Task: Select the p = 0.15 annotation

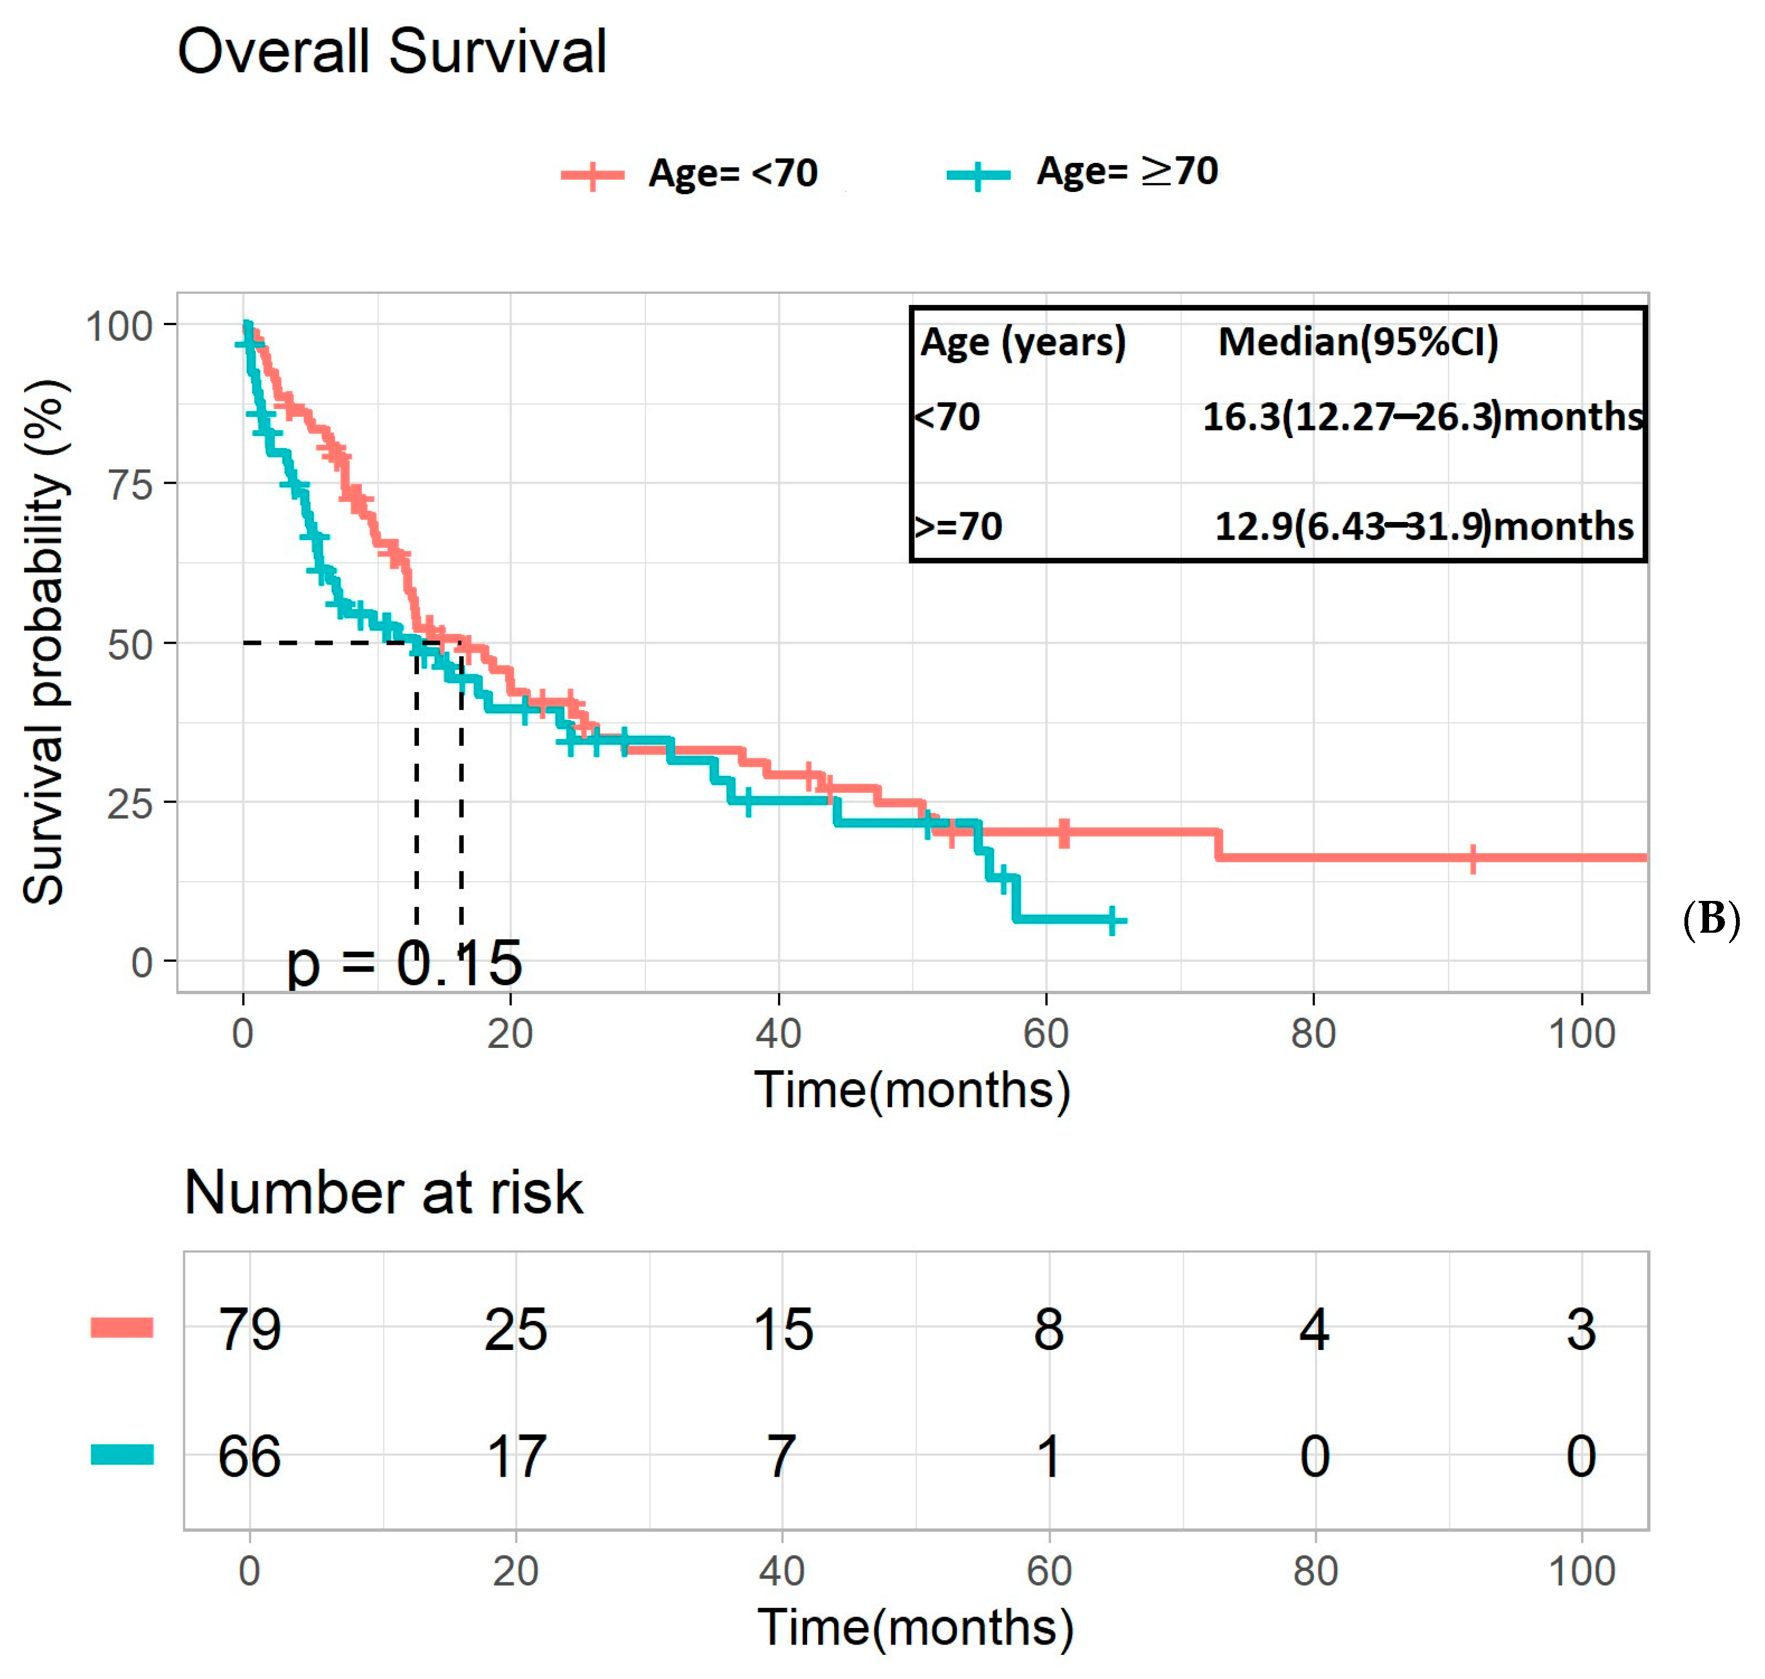Action: (404, 964)
